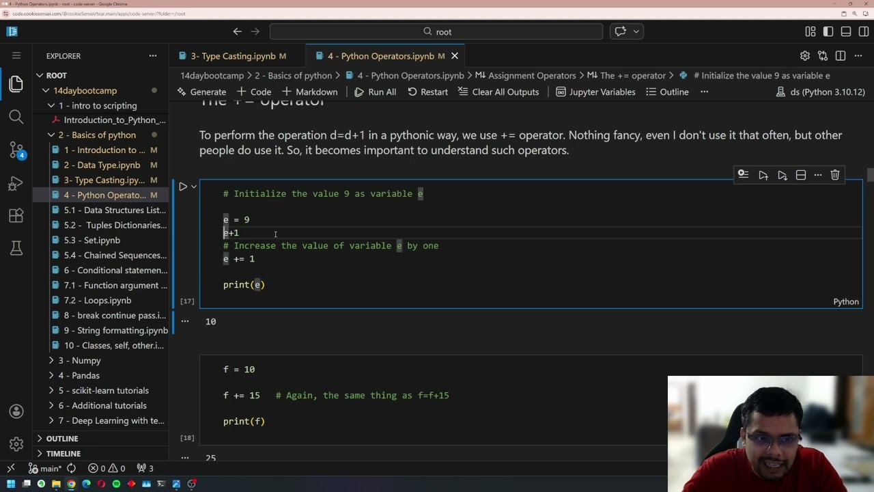Collapse the 14daybootcamp folder
Viewport: 874px width, 492px height.
46,90
